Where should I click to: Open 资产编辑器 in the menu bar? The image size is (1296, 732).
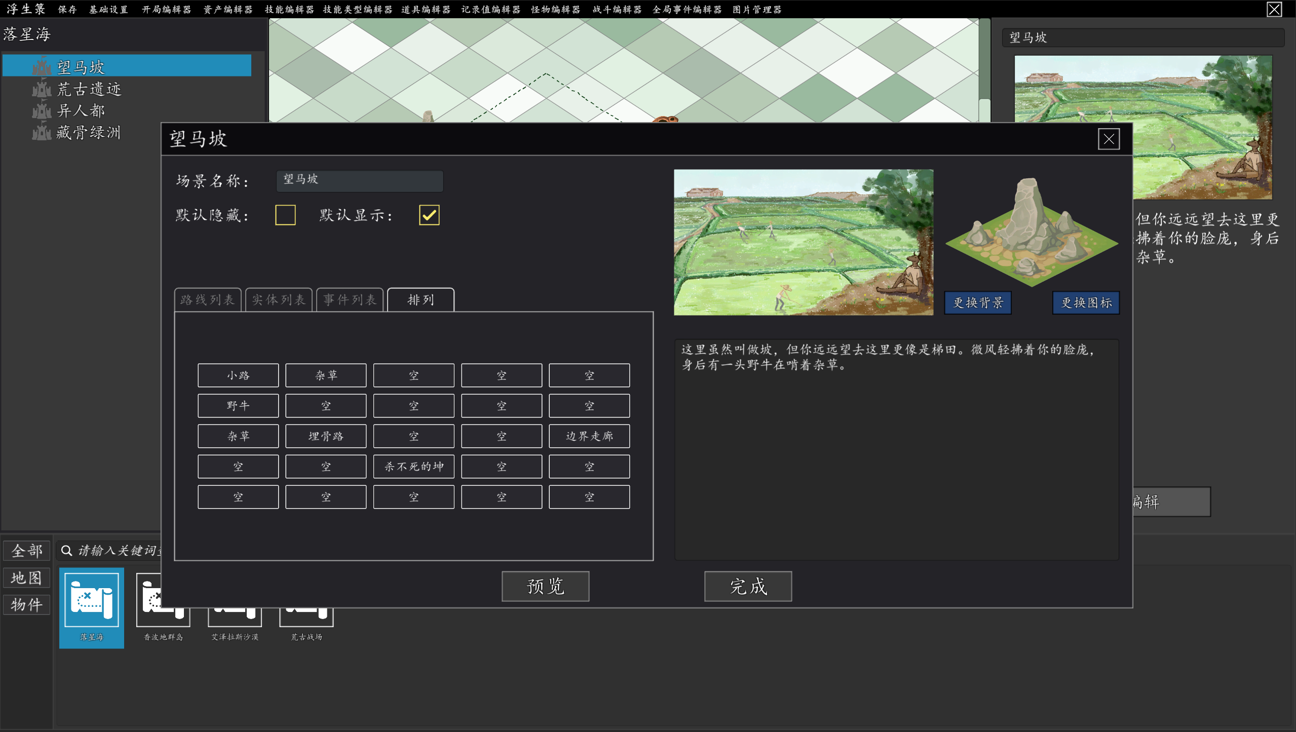228,10
